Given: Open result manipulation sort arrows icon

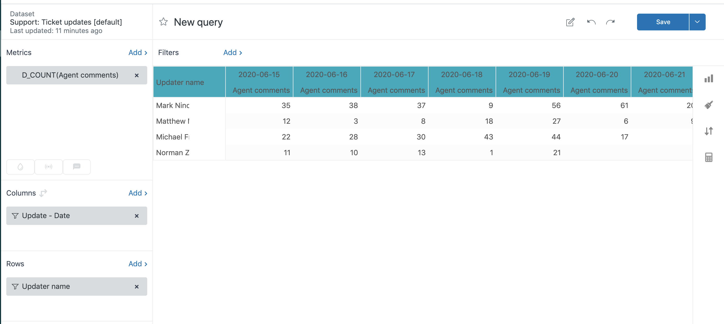Looking at the screenshot, I should [709, 131].
